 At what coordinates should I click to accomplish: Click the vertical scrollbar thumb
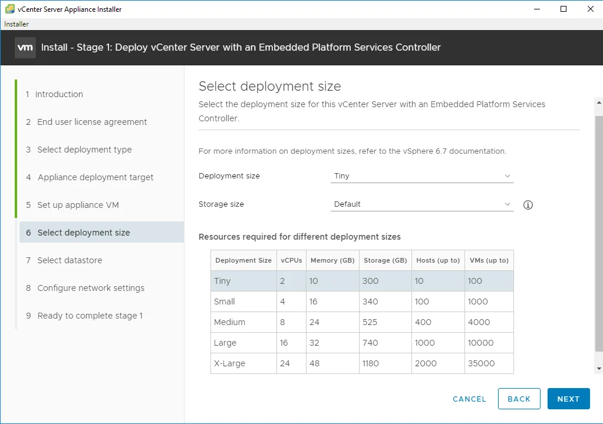coord(599,234)
